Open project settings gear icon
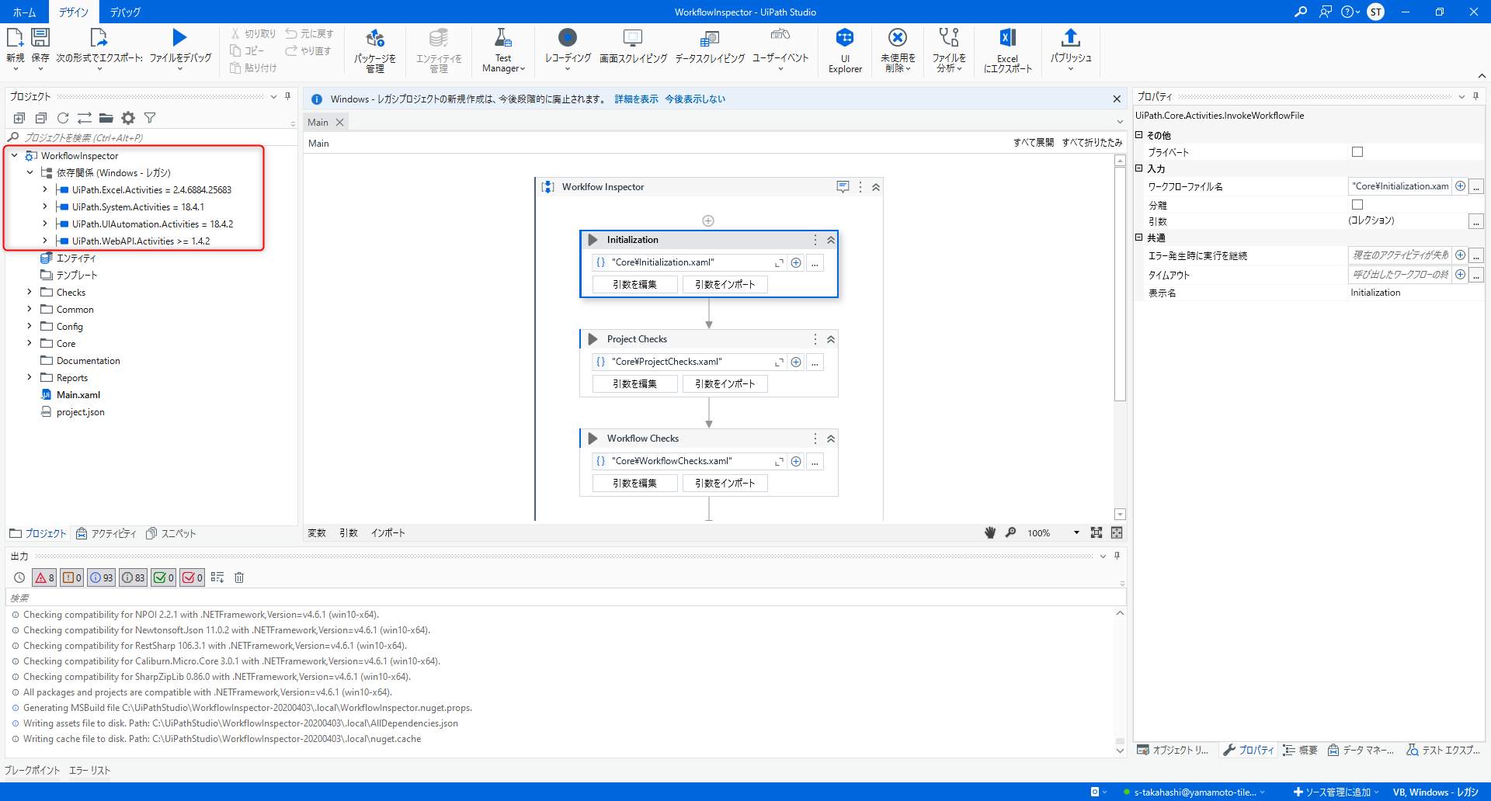Screen dimensions: 1491x801 point(128,118)
